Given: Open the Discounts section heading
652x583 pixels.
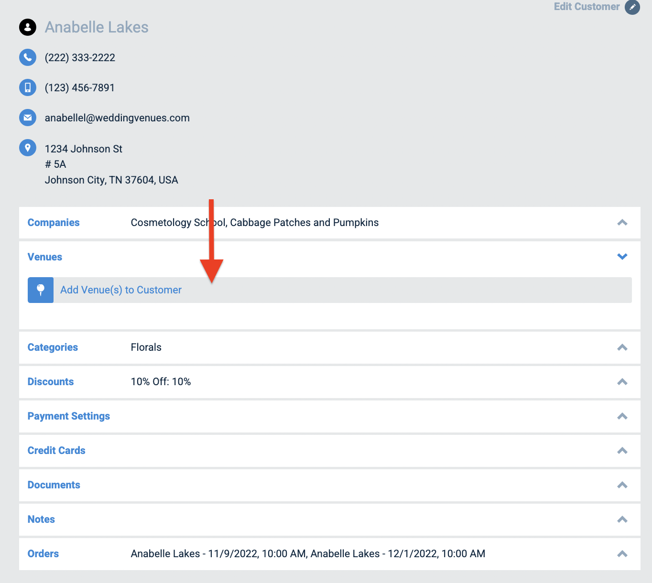Looking at the screenshot, I should [x=51, y=382].
